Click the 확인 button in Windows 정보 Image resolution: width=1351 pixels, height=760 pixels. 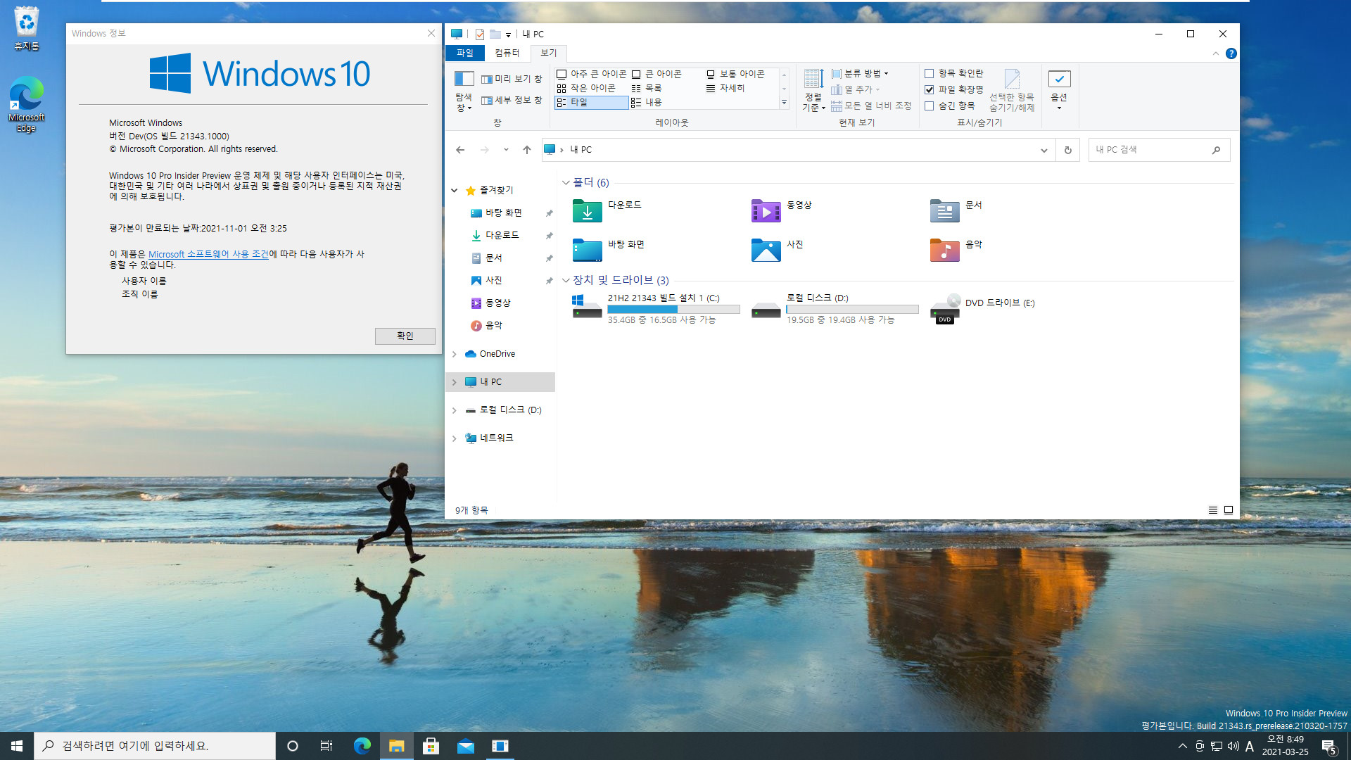(x=405, y=336)
